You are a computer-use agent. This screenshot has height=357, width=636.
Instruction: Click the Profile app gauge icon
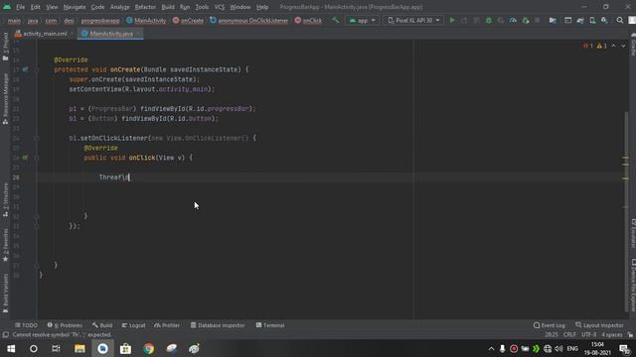click(x=513, y=20)
